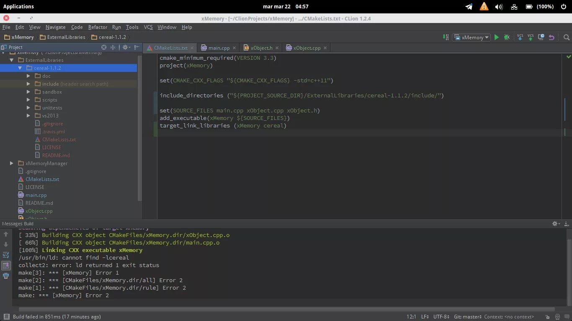Expand the vs2013 folder
Image resolution: width=572 pixels, height=321 pixels.
tap(28, 116)
